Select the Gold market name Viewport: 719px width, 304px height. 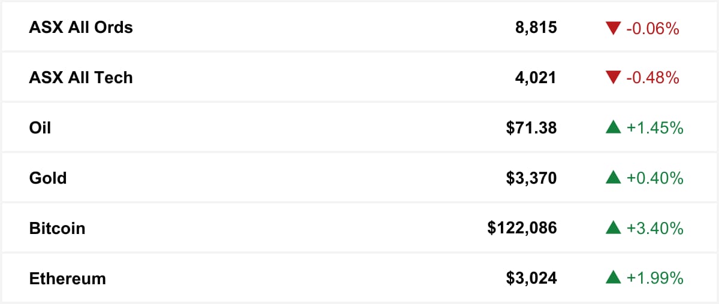(48, 178)
